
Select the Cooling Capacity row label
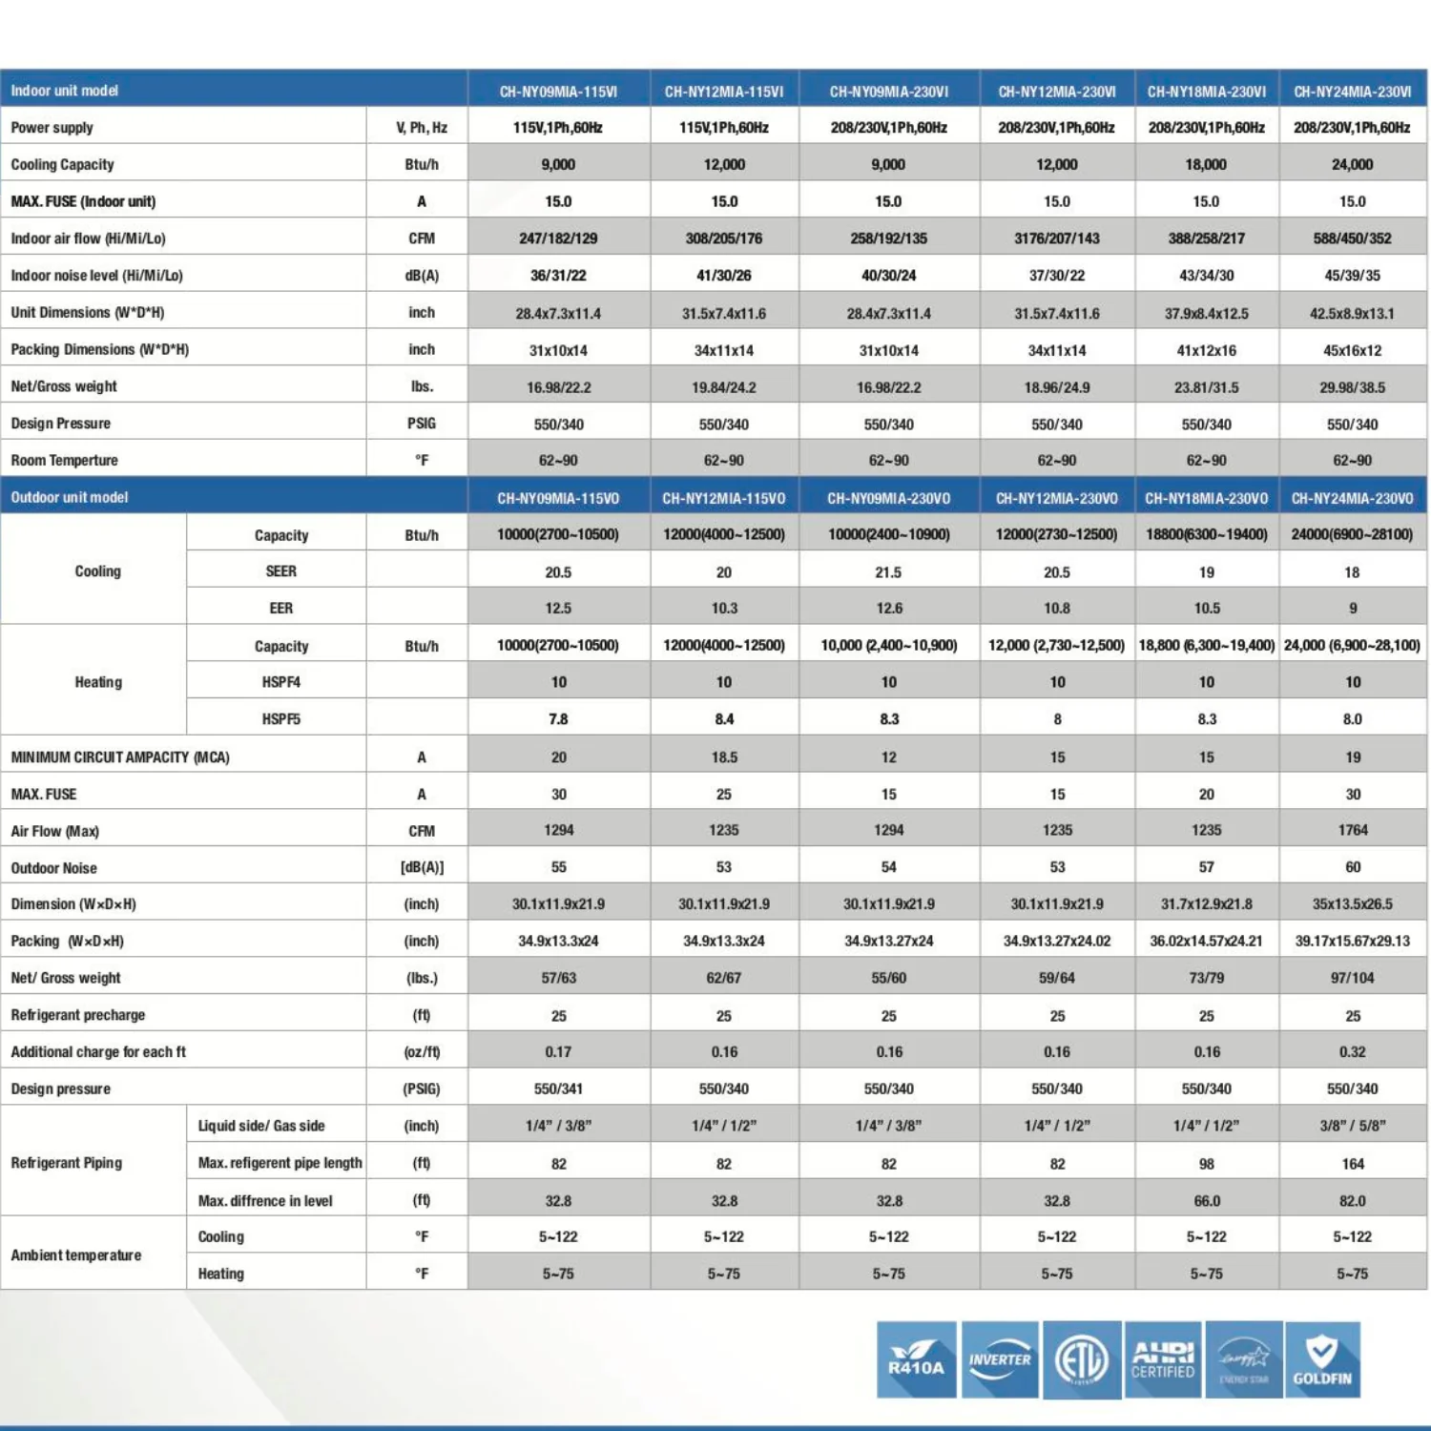63,164
